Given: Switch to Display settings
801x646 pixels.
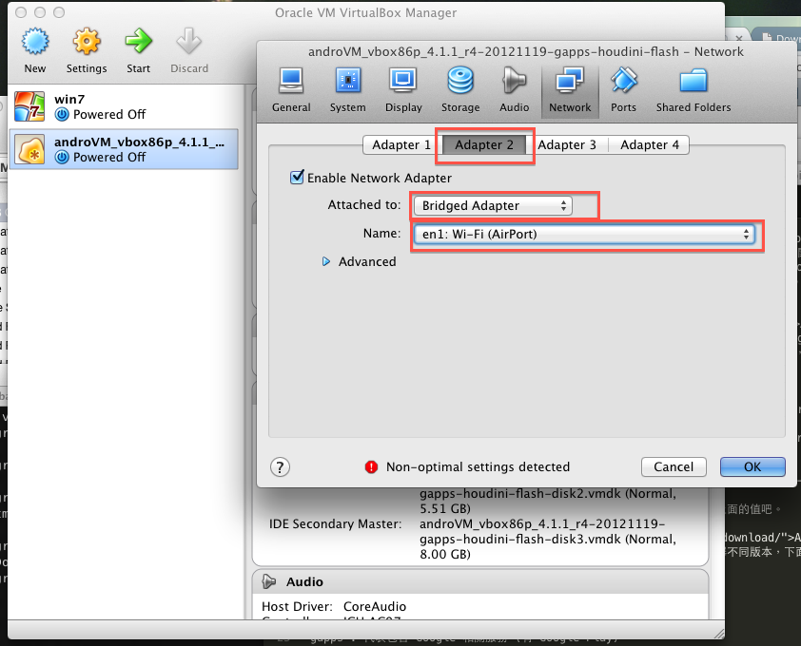Looking at the screenshot, I should [403, 89].
